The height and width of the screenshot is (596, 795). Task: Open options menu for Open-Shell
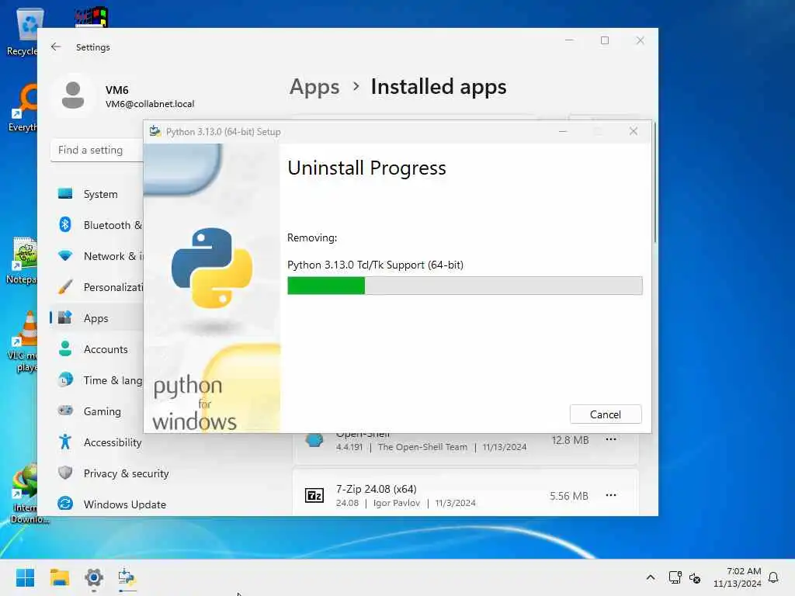point(611,439)
